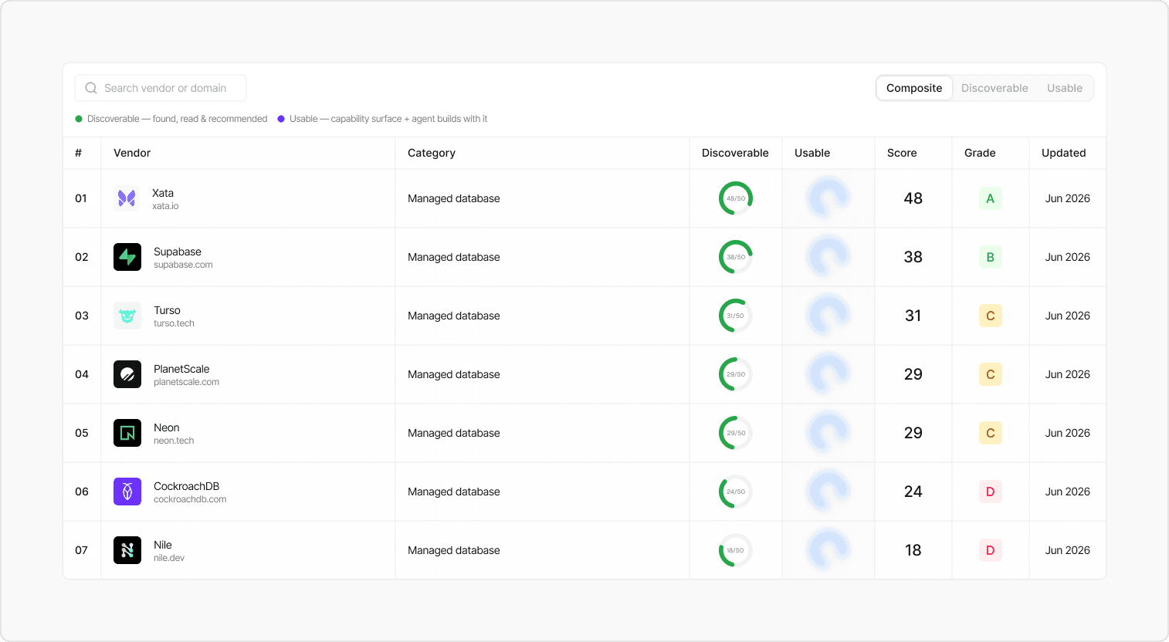Click the score 48 for Xata

(x=913, y=198)
